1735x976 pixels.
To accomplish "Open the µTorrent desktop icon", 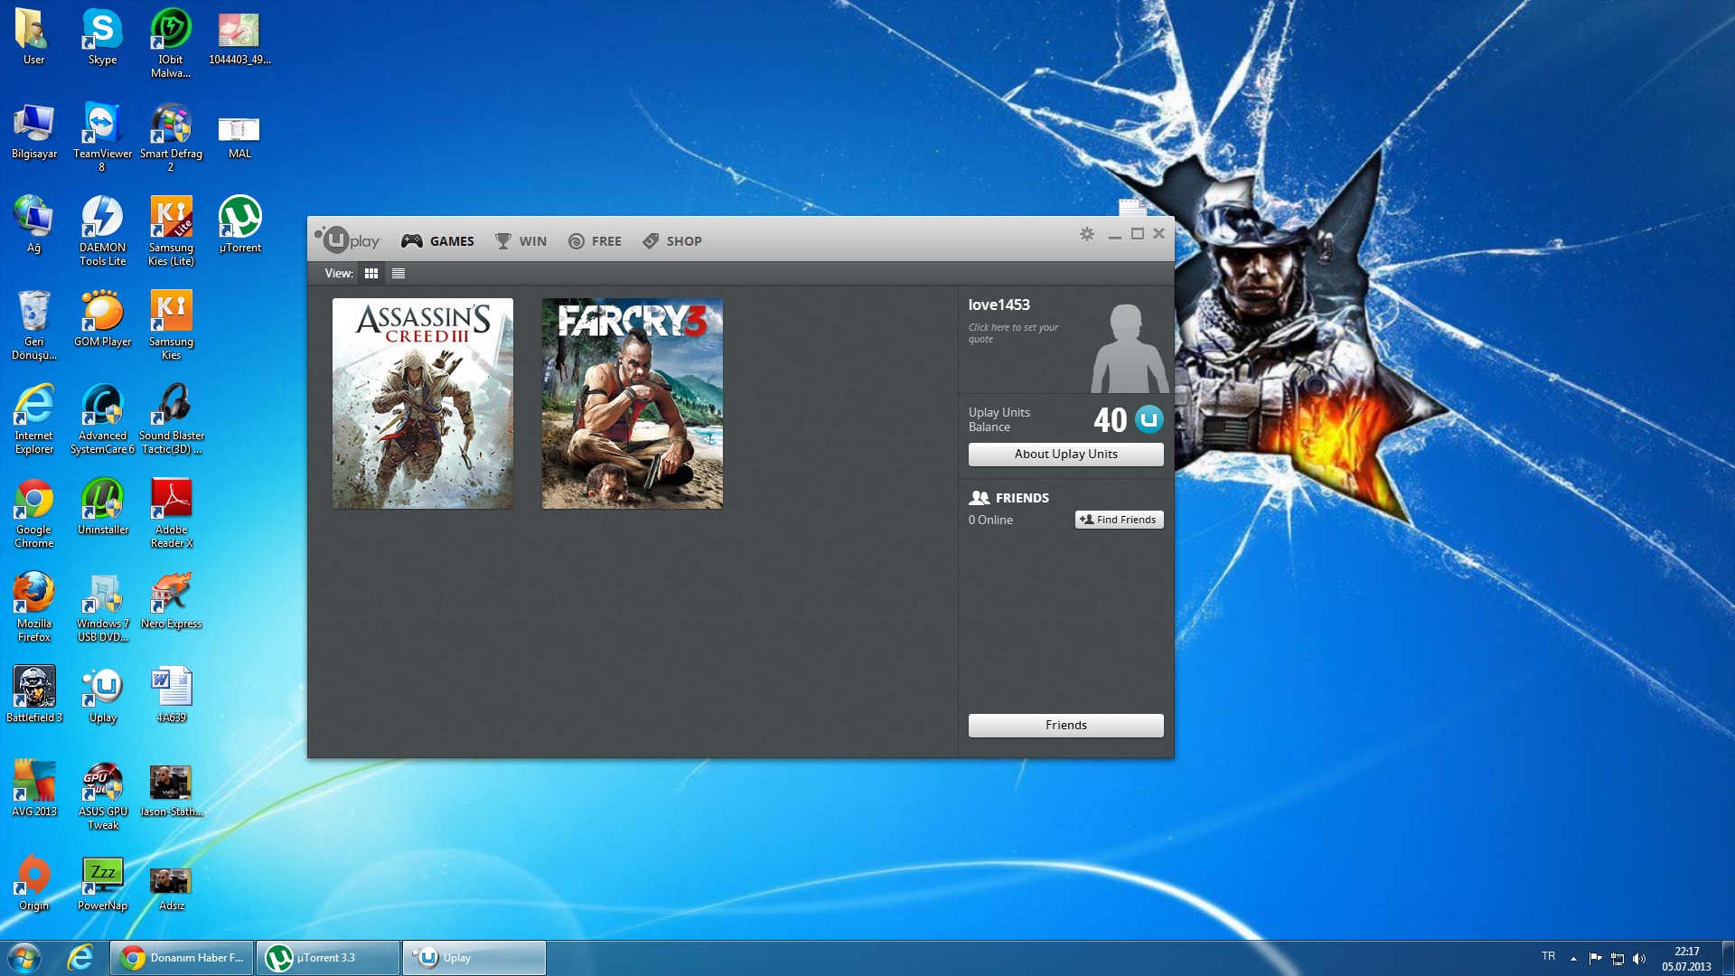I will (239, 226).
